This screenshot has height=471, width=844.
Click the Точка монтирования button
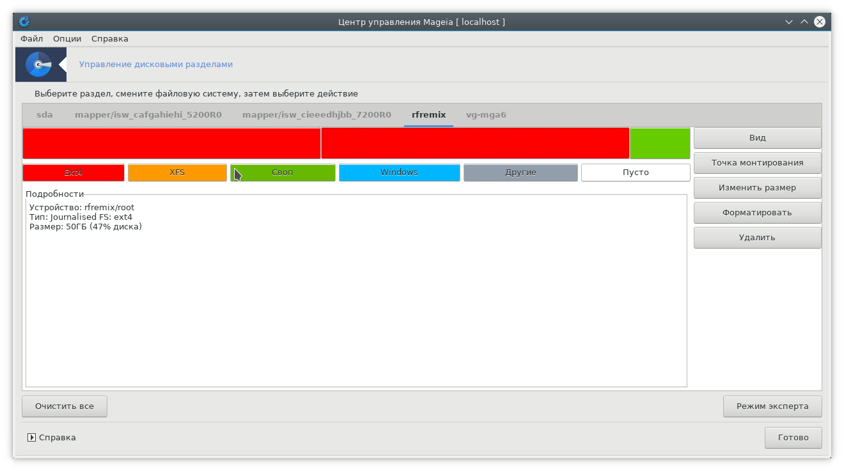[758, 163]
